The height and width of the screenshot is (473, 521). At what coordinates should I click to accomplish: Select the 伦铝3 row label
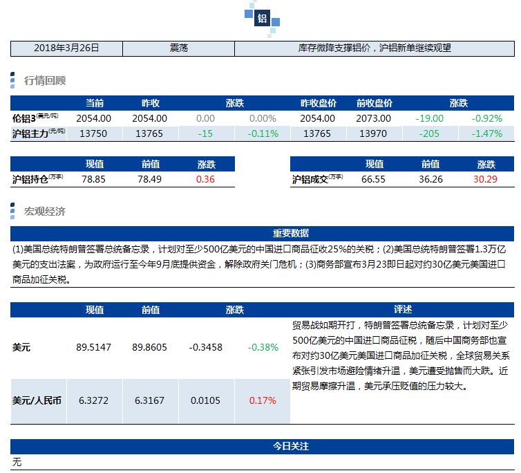click(35, 118)
